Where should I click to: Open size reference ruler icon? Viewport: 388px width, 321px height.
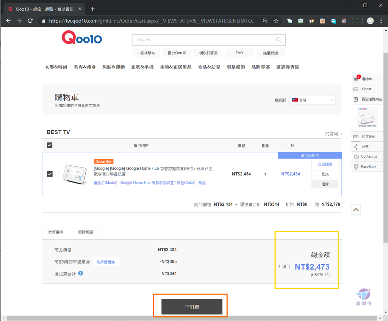click(356, 136)
